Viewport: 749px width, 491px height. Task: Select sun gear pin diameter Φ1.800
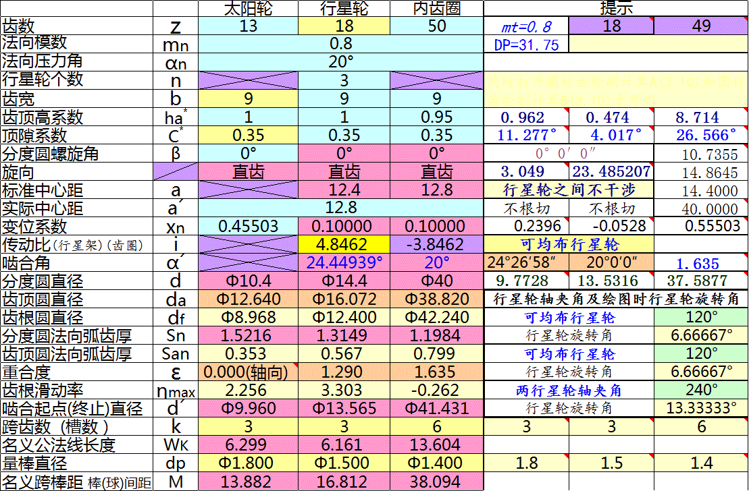[x=248, y=463]
